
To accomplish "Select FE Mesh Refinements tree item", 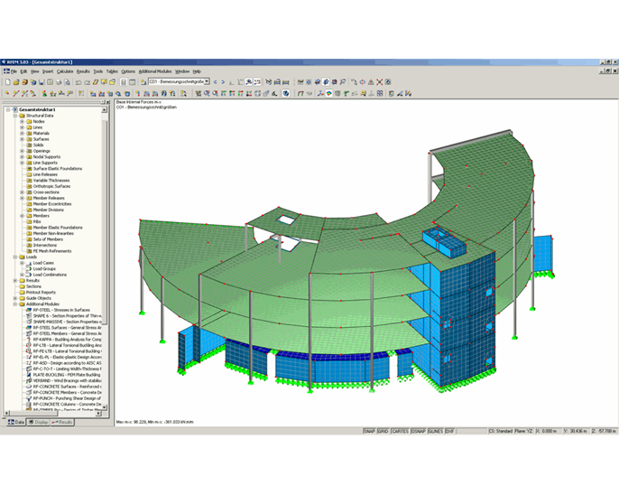I will 52,251.
